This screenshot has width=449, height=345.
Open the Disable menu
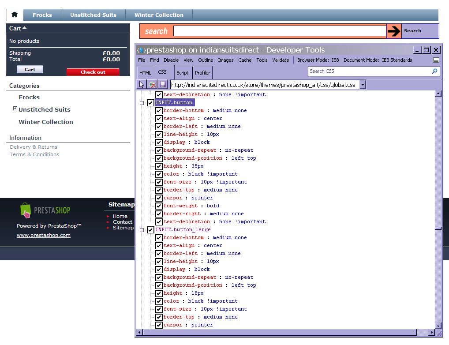(171, 60)
